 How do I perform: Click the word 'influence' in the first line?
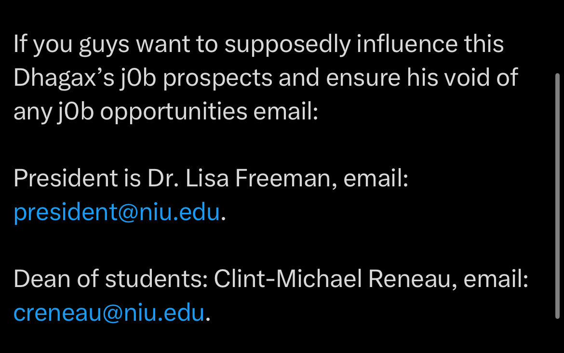click(x=407, y=44)
